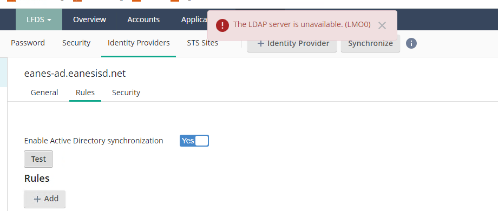Open the STS Sites tab
498x211 pixels.
point(202,43)
